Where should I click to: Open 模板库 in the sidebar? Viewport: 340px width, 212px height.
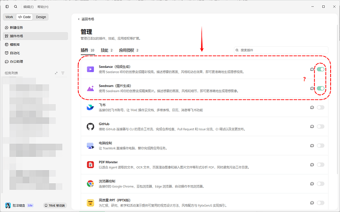click(35, 44)
